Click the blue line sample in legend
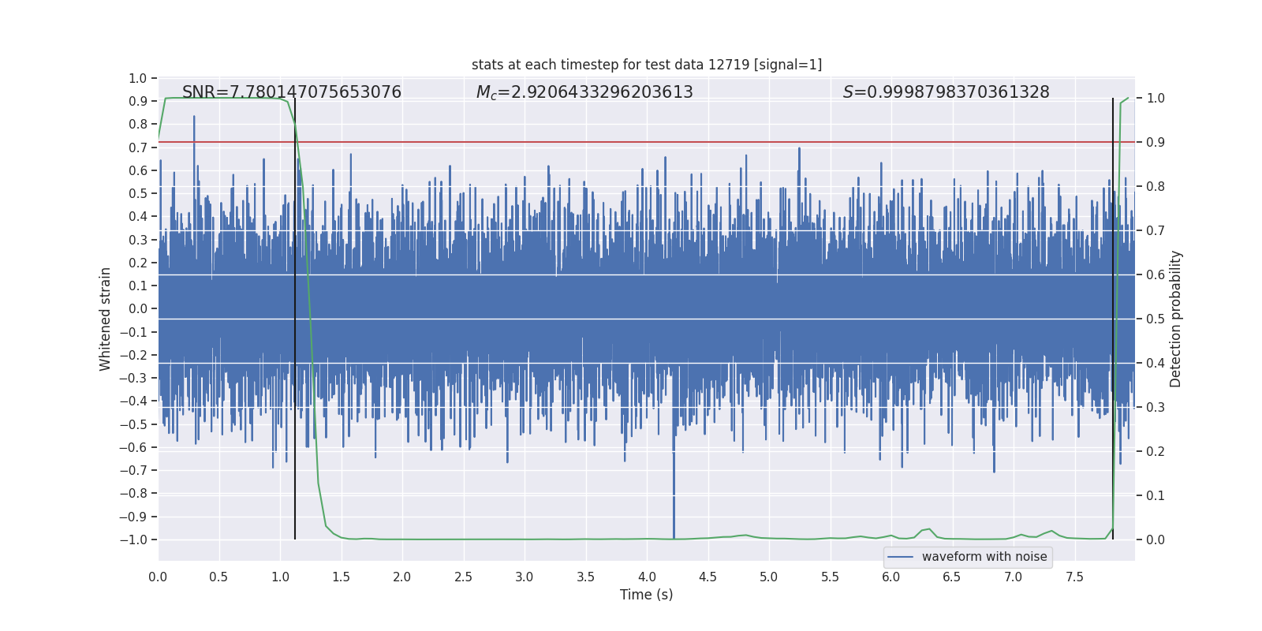Viewport: 1262px width, 631px height. pyautogui.click(x=900, y=557)
